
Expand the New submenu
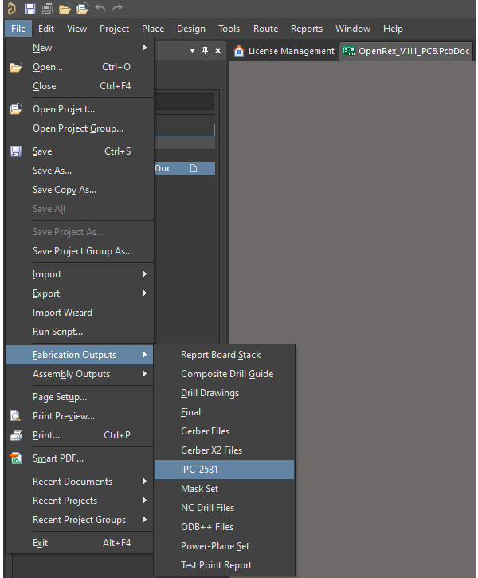pos(80,48)
